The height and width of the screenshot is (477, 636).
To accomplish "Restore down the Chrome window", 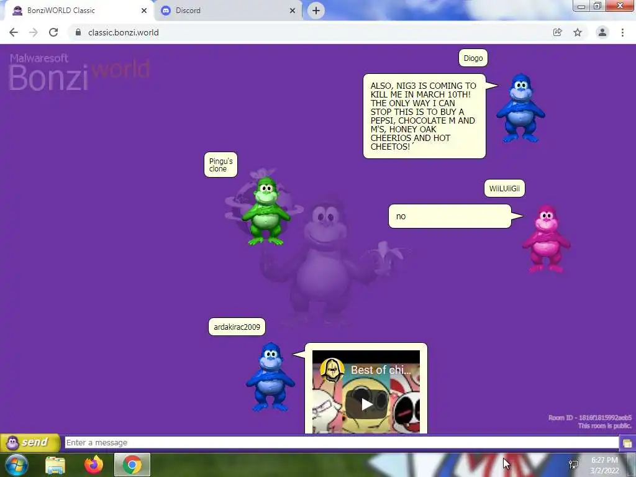I will [597, 6].
